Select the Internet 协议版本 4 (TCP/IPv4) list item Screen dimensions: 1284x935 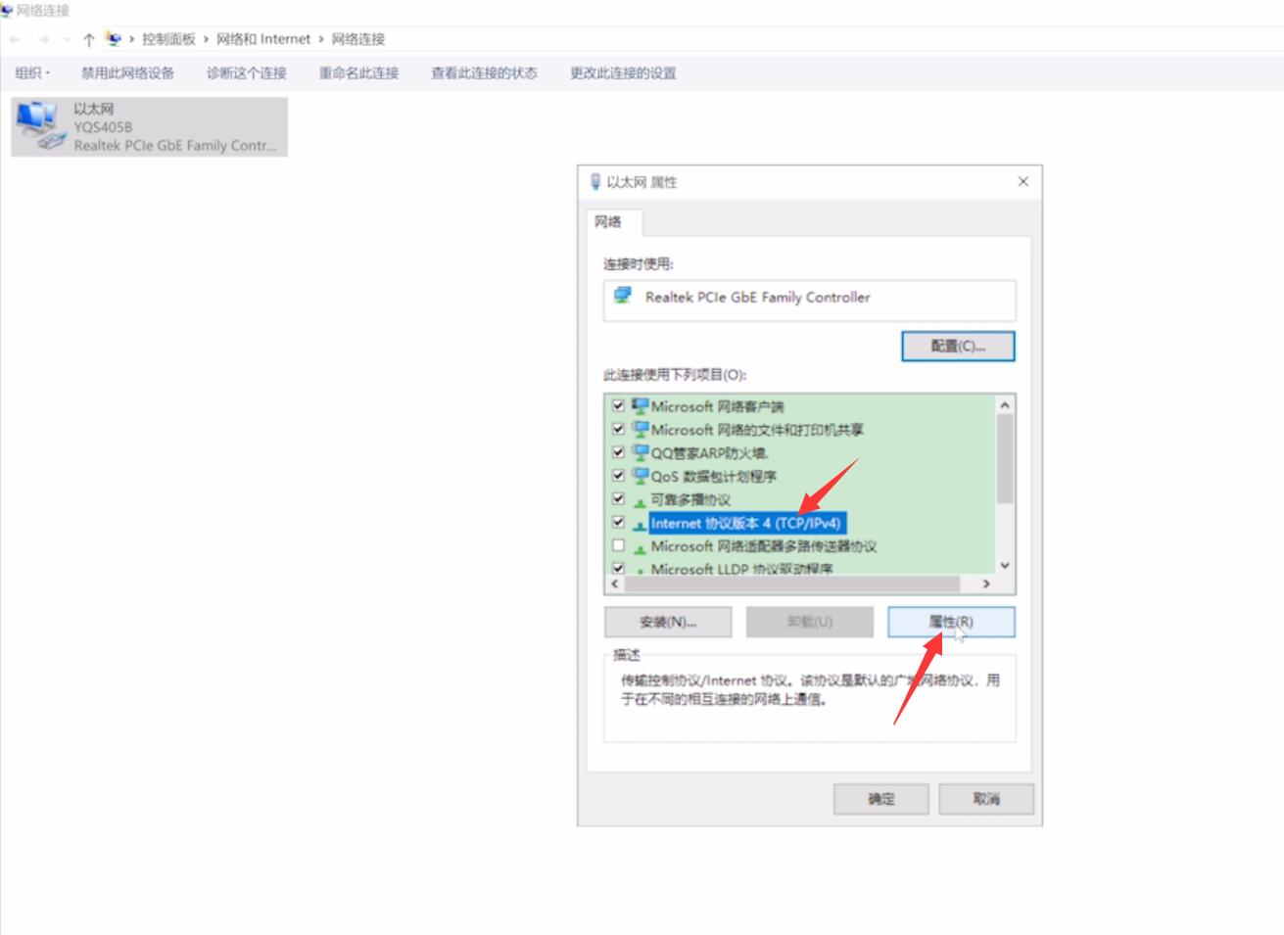click(x=745, y=523)
